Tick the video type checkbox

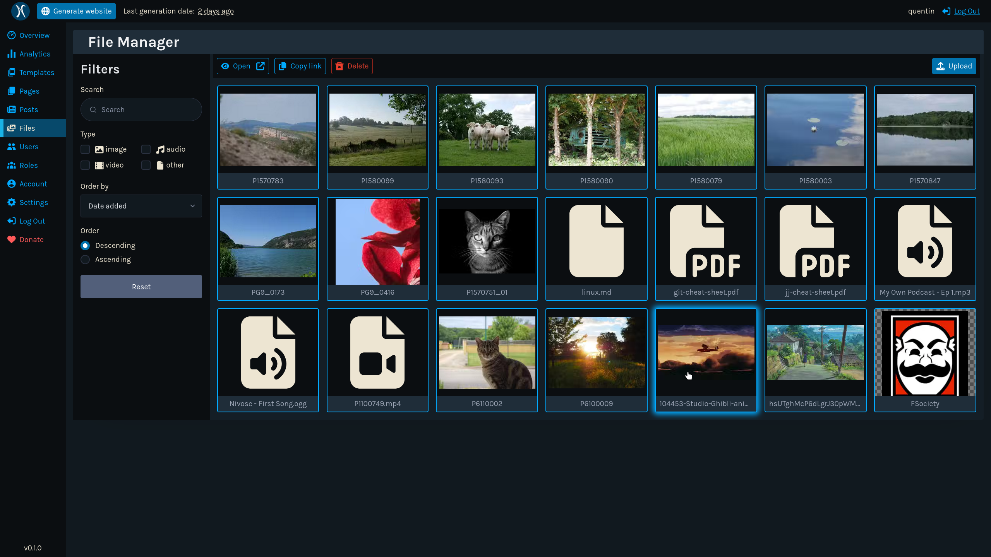click(x=85, y=165)
